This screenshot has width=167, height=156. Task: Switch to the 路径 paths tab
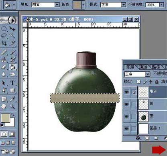[156, 67]
